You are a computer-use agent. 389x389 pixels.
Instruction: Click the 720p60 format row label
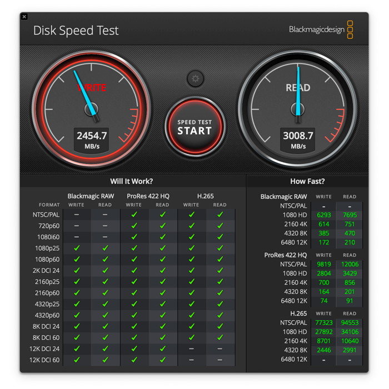click(x=49, y=226)
